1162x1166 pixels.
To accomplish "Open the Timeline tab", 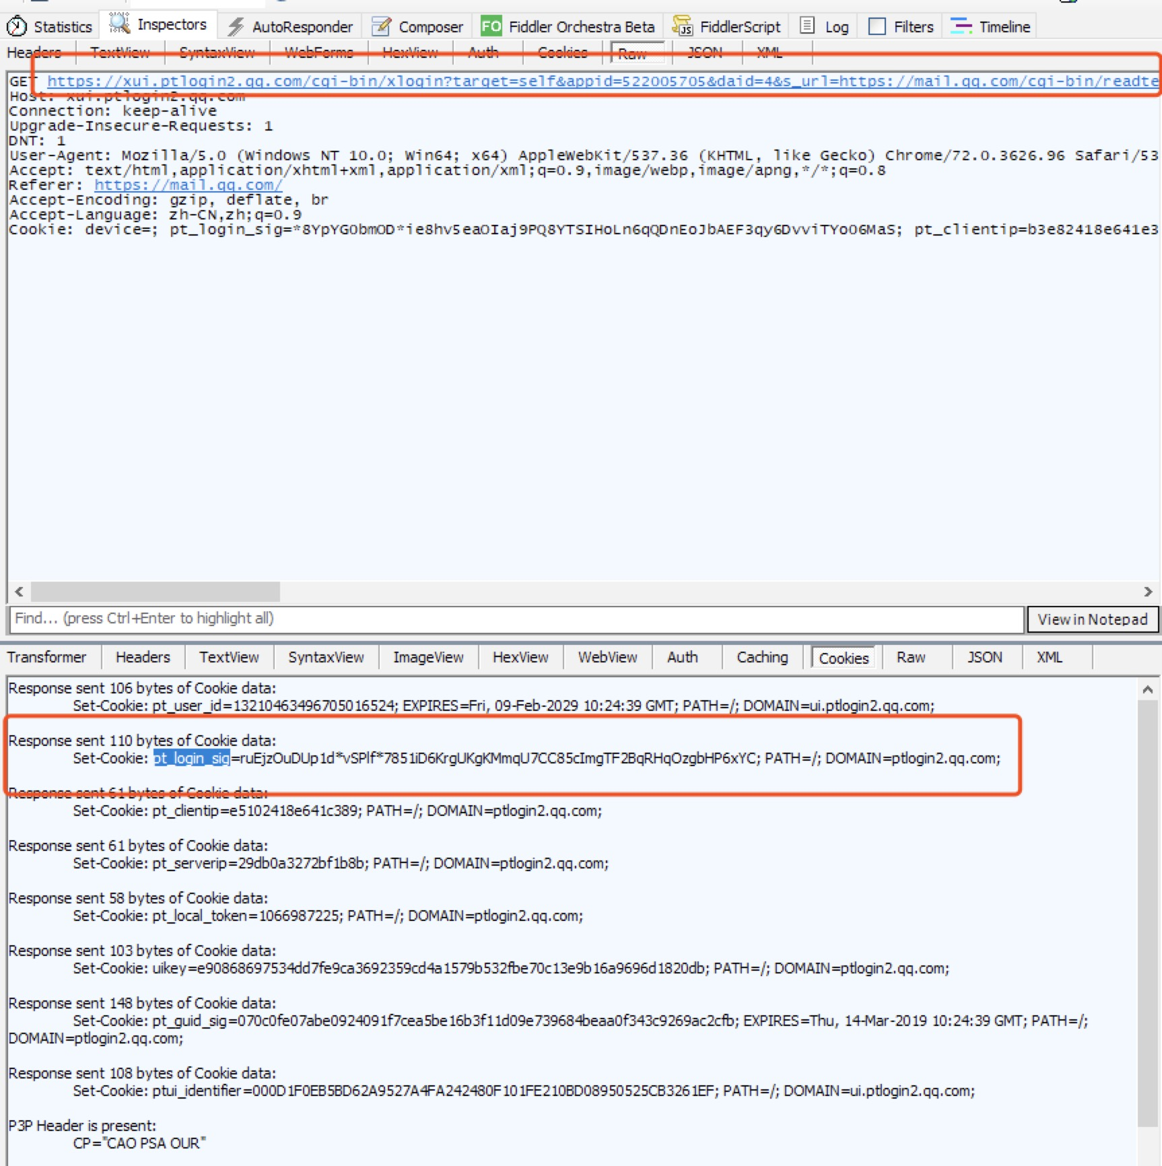I will [x=990, y=27].
